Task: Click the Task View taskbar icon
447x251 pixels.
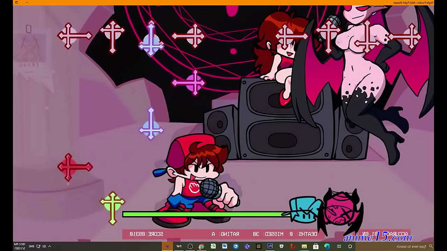Action: (339, 246)
